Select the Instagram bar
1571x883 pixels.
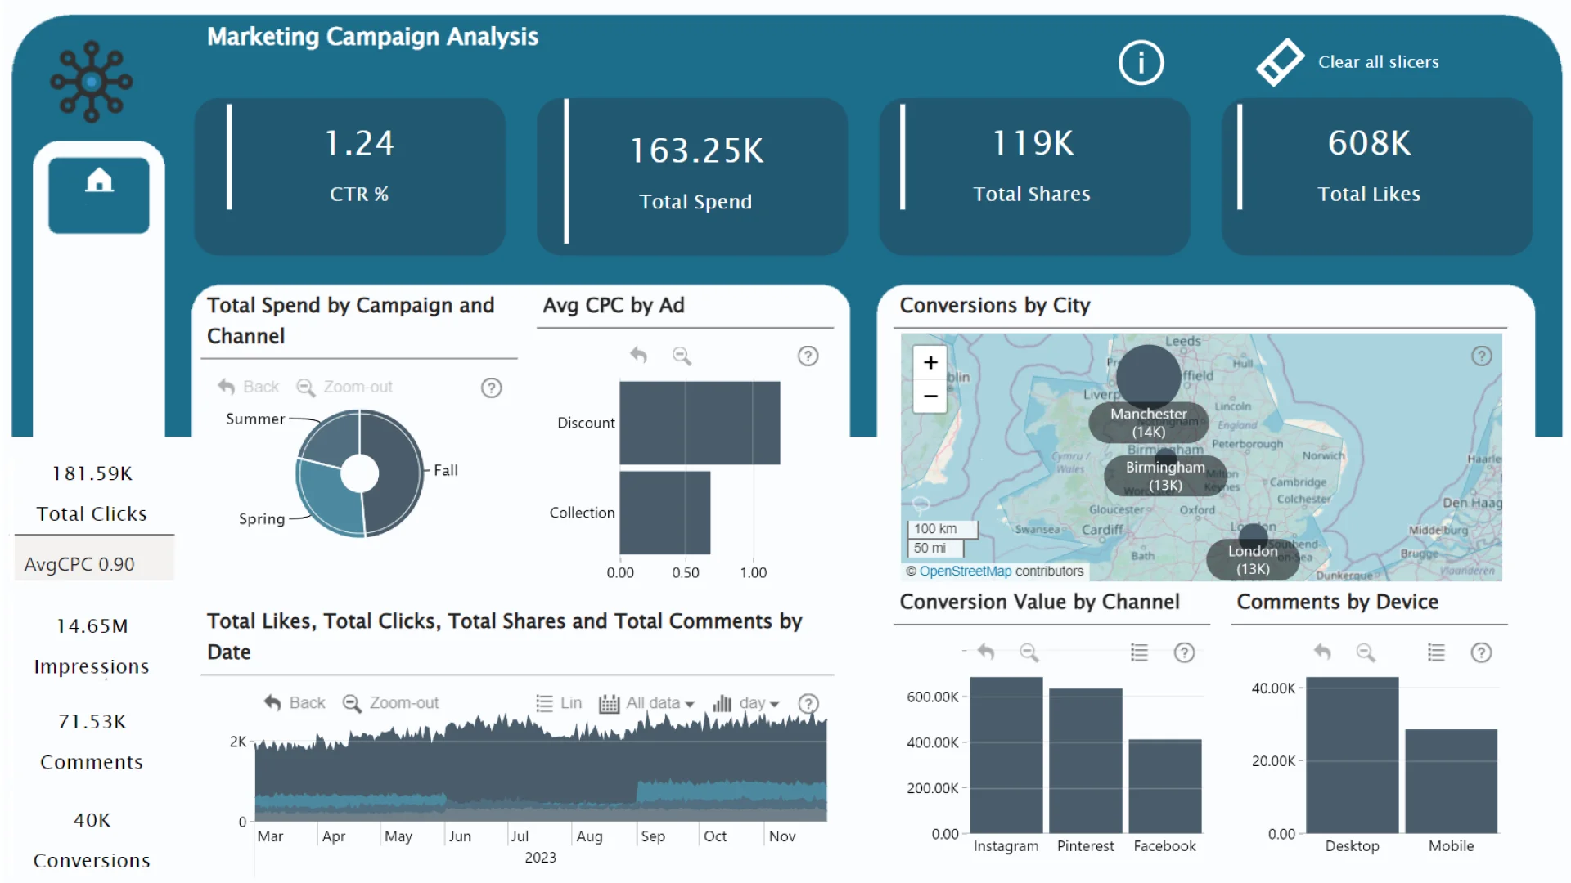(x=1006, y=755)
